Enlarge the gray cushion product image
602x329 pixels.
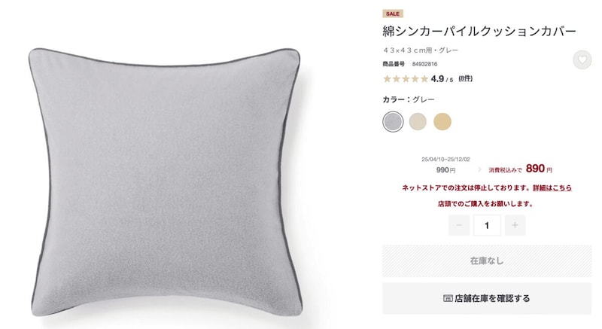pyautogui.click(x=165, y=181)
